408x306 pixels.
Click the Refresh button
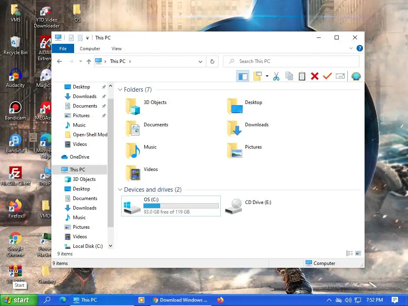point(212,61)
